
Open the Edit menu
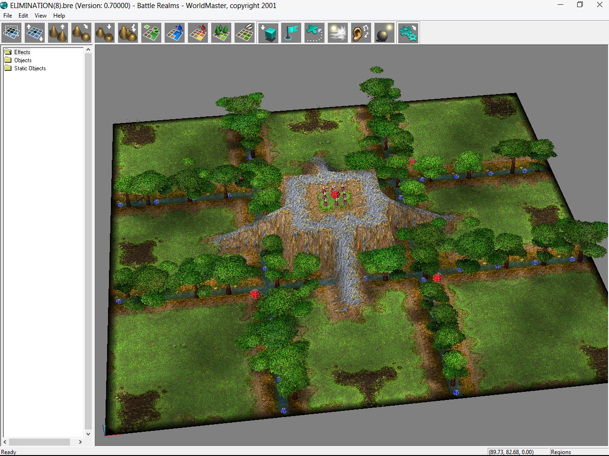[23, 16]
